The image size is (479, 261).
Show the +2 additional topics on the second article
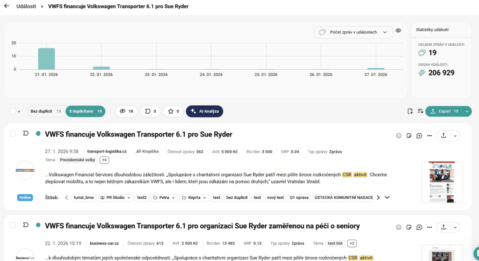[x=352, y=243]
